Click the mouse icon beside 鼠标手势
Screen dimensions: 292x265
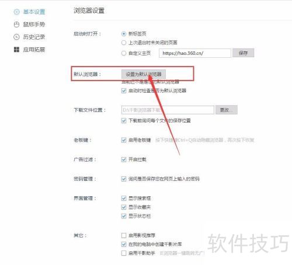[16, 25]
